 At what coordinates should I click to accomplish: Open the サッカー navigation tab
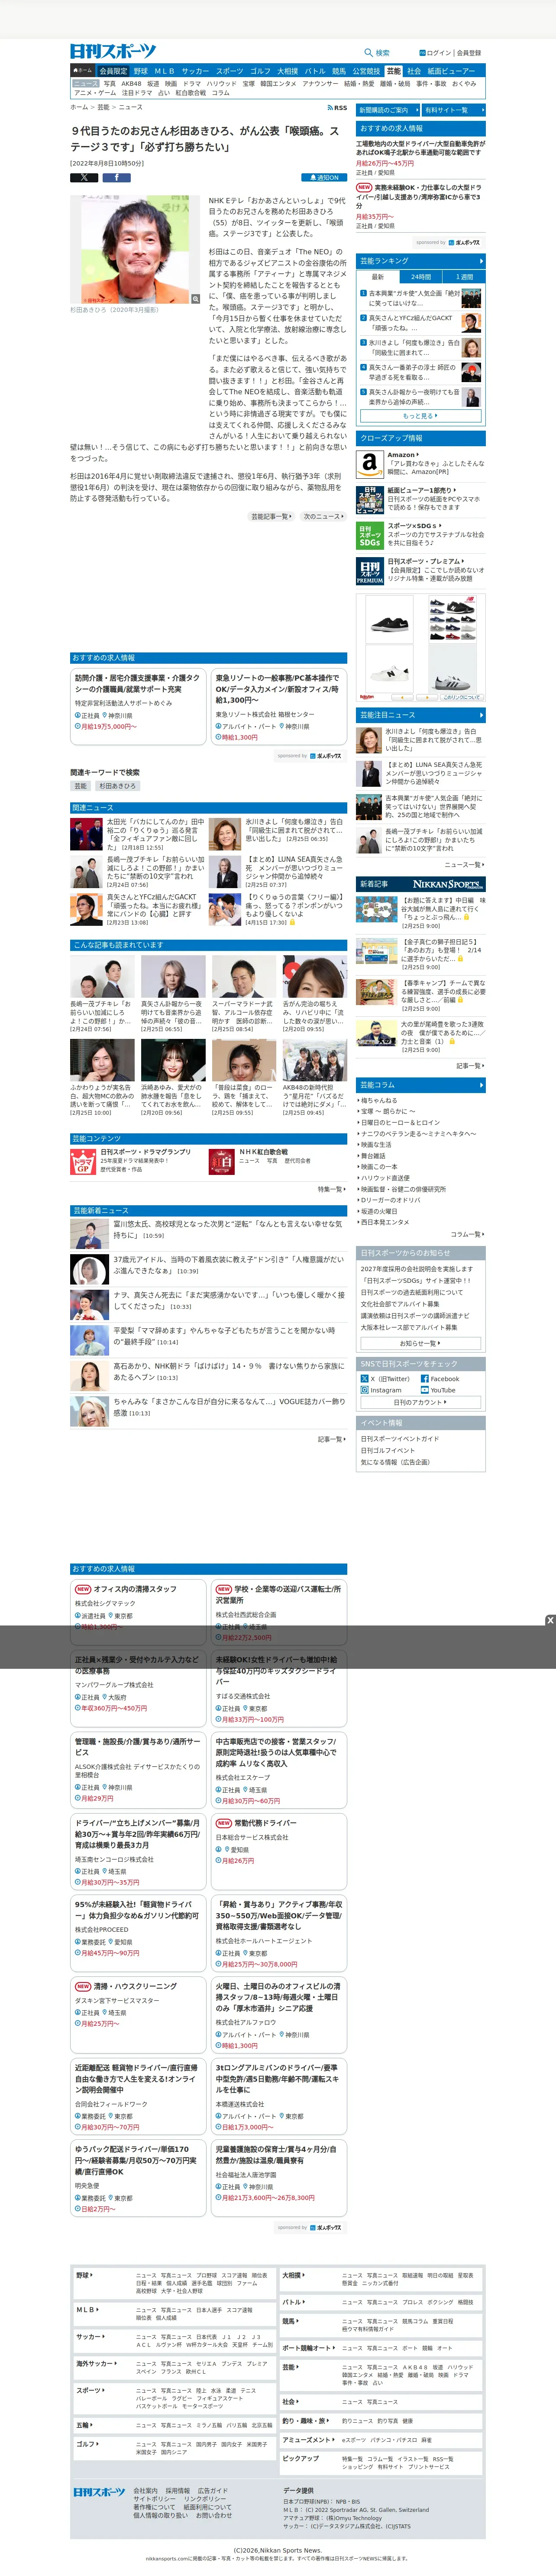point(195,71)
